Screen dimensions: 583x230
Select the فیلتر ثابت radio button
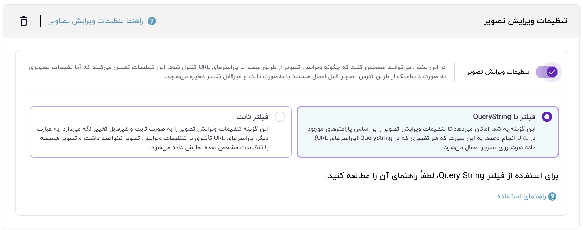tap(280, 117)
